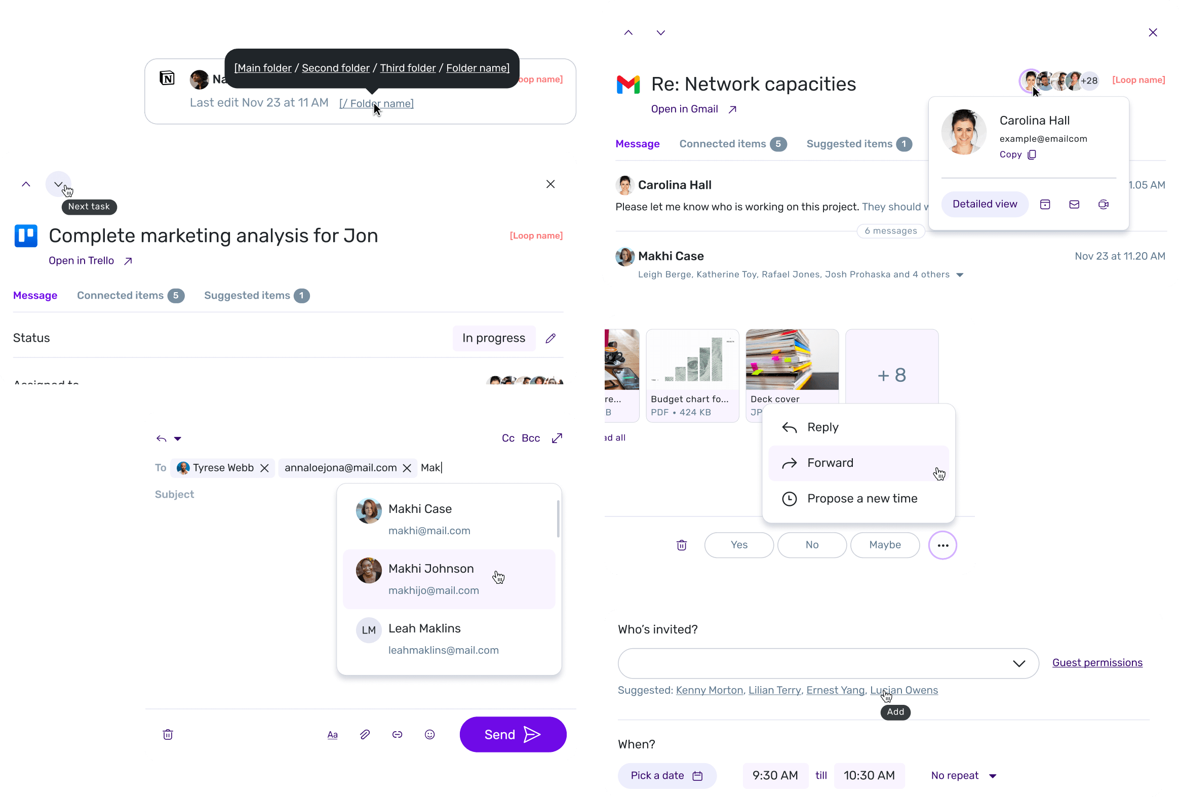Image resolution: width=1179 pixels, height=797 pixels.
Task: Expand the compose window with the arrow icon
Action: (557, 439)
